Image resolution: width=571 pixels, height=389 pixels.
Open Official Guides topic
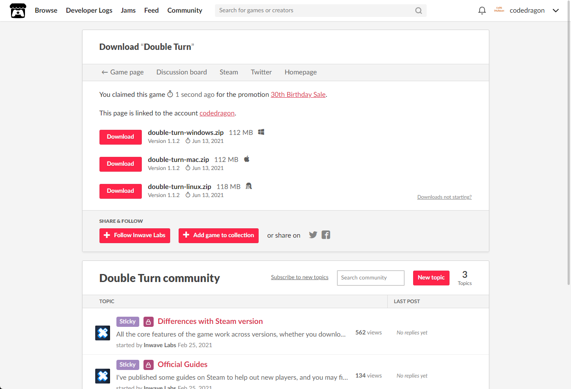(x=182, y=364)
